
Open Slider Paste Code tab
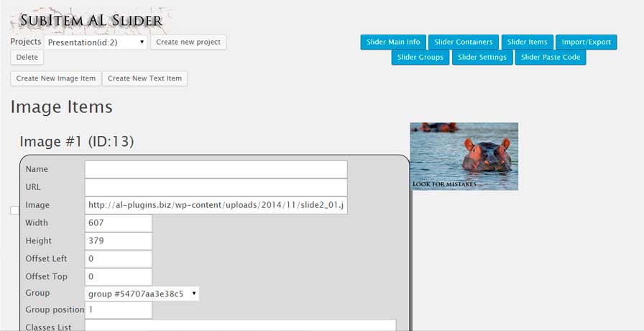tap(551, 57)
